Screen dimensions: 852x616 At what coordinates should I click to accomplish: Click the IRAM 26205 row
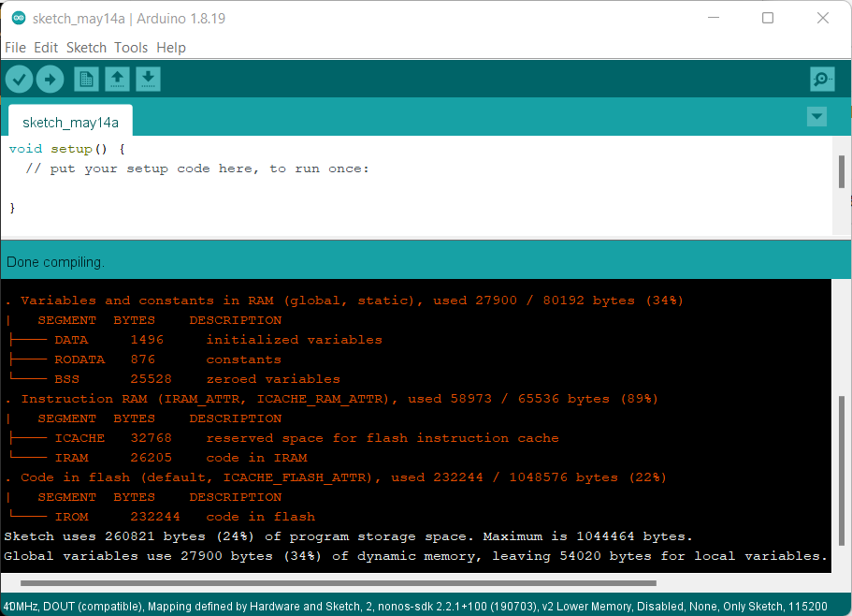click(x=157, y=458)
